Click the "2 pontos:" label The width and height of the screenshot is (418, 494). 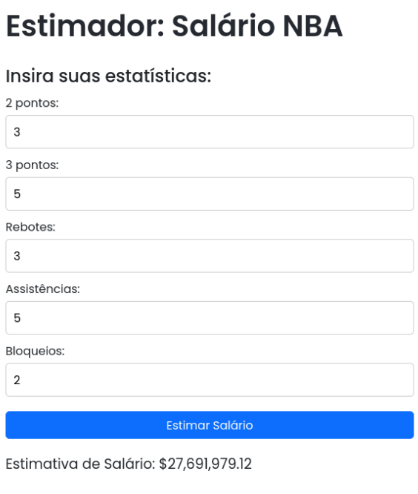pyautogui.click(x=32, y=103)
